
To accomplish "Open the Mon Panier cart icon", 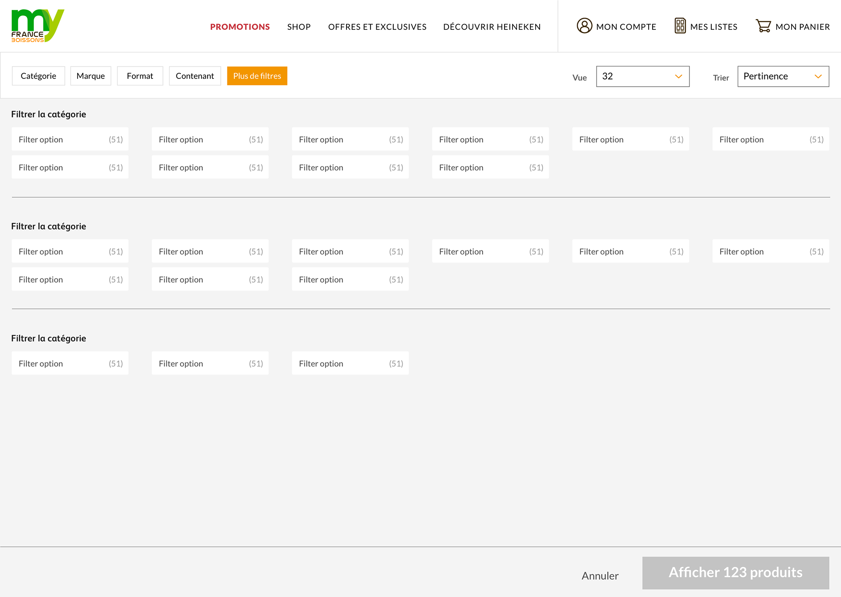I will pos(763,26).
